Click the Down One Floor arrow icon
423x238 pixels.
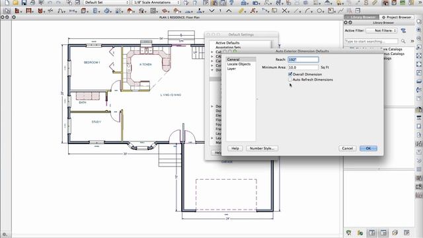click(x=211, y=11)
